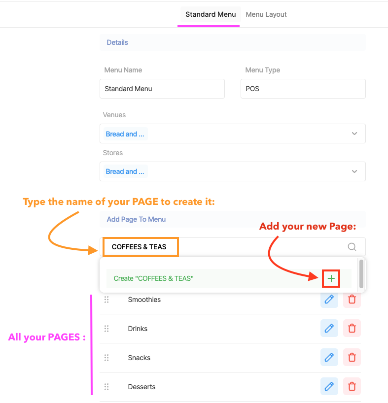Expand the Stores dropdown chevron
Image resolution: width=388 pixels, height=403 pixels.
[x=354, y=171]
